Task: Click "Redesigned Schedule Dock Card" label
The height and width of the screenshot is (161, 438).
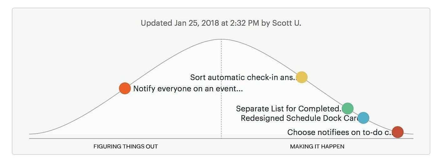Action: pyautogui.click(x=299, y=118)
